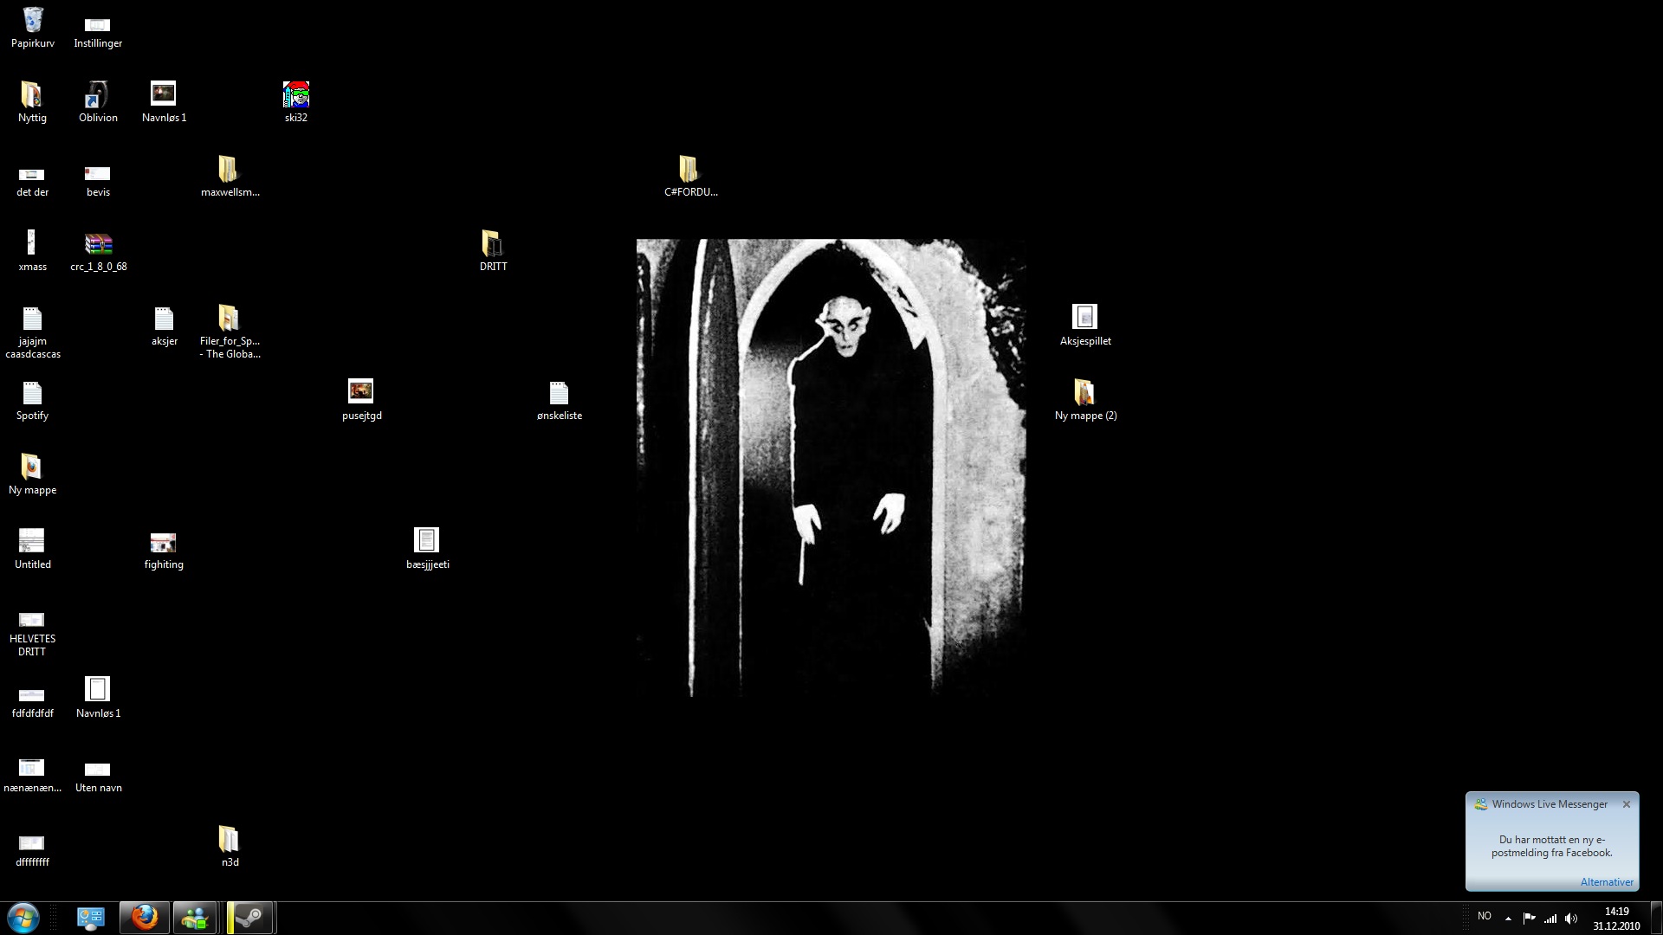Open the aksjer text file
Screen dimensions: 1663x935
(x=164, y=326)
